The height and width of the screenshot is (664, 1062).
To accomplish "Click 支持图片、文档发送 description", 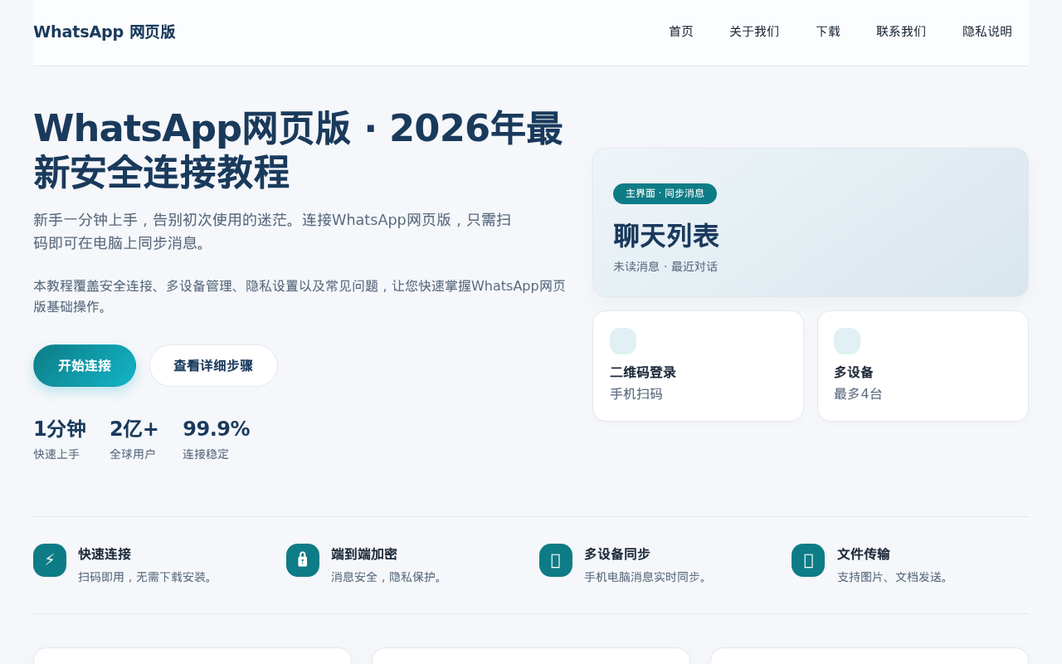I will [895, 577].
